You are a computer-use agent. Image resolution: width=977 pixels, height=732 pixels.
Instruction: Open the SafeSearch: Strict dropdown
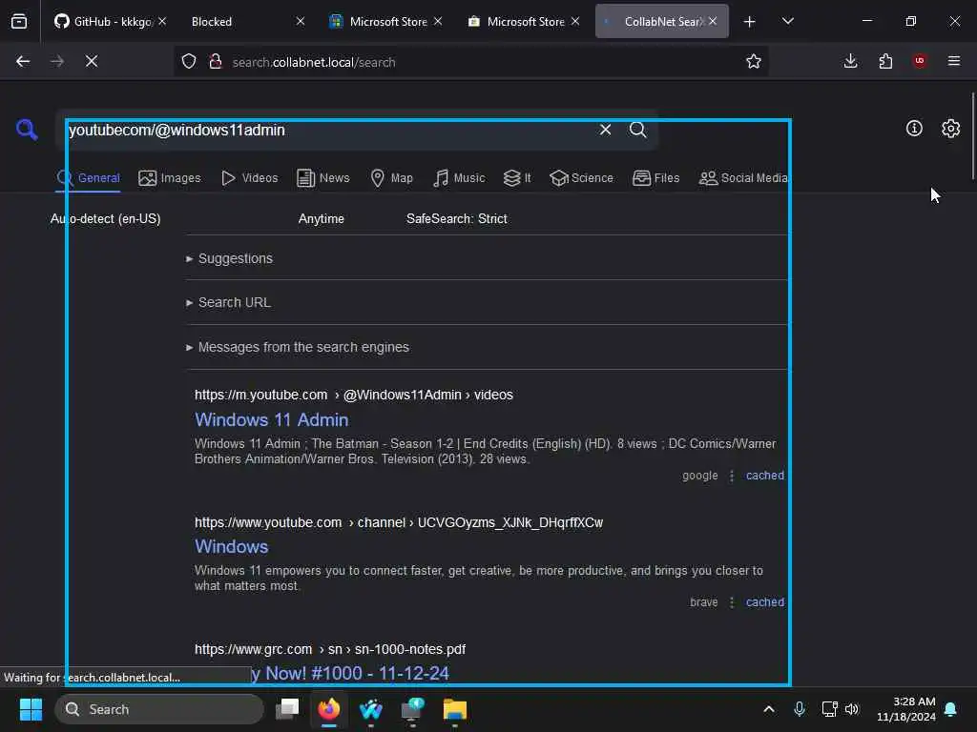457,218
